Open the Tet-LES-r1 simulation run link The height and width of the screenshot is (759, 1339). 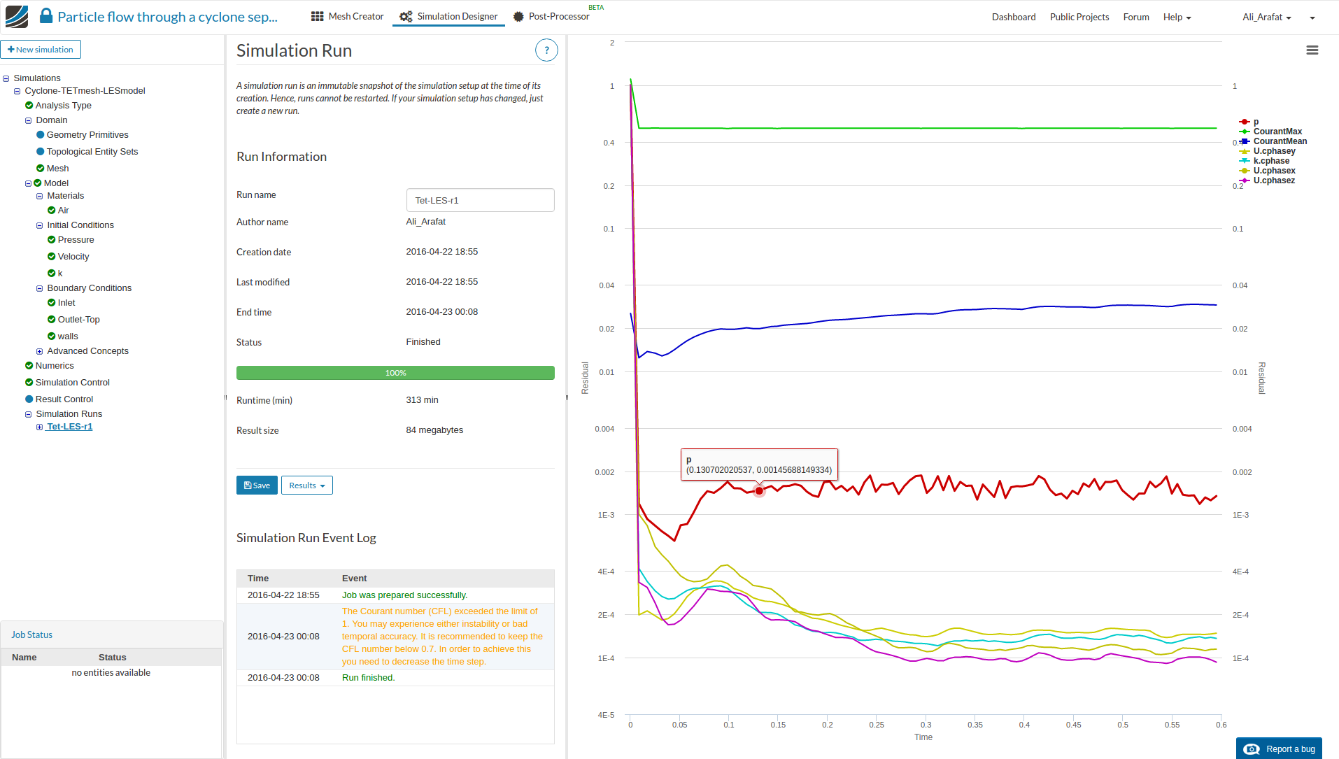[69, 427]
